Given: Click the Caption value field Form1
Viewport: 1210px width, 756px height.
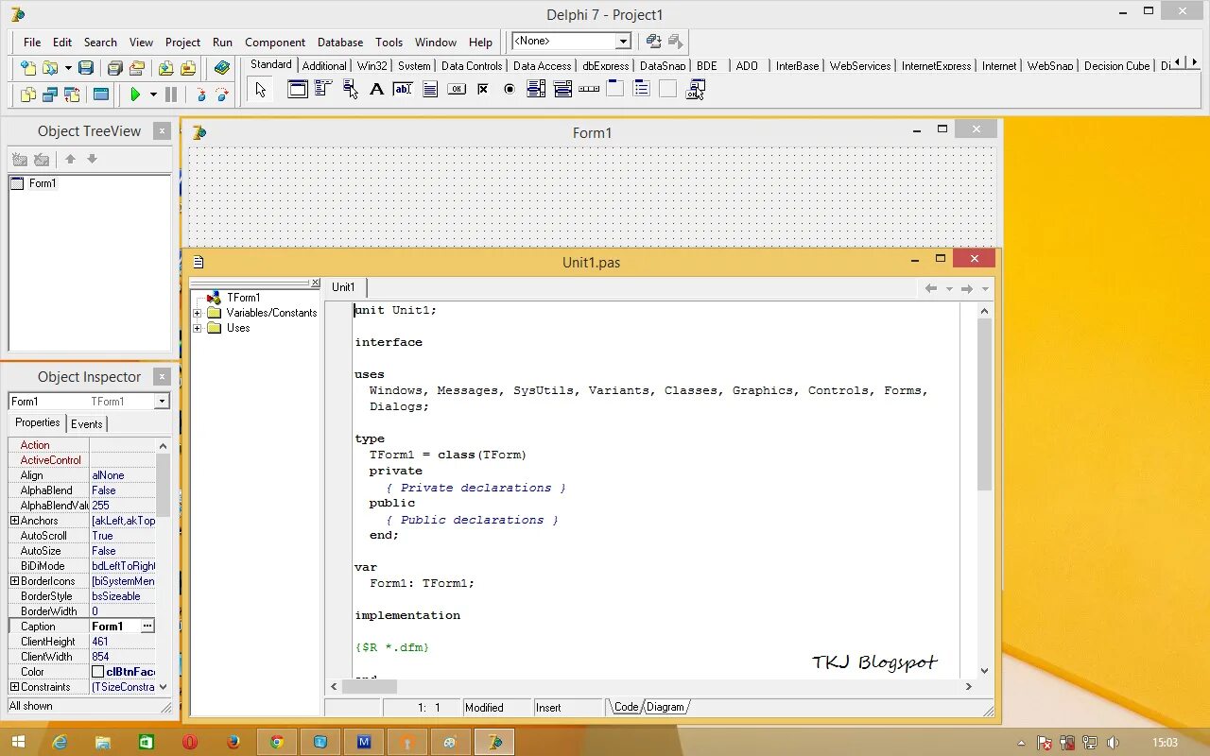Looking at the screenshot, I should (x=114, y=627).
